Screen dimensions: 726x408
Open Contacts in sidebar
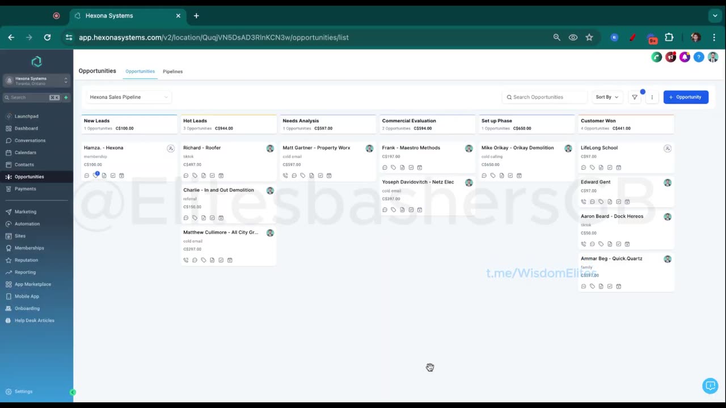point(24,164)
